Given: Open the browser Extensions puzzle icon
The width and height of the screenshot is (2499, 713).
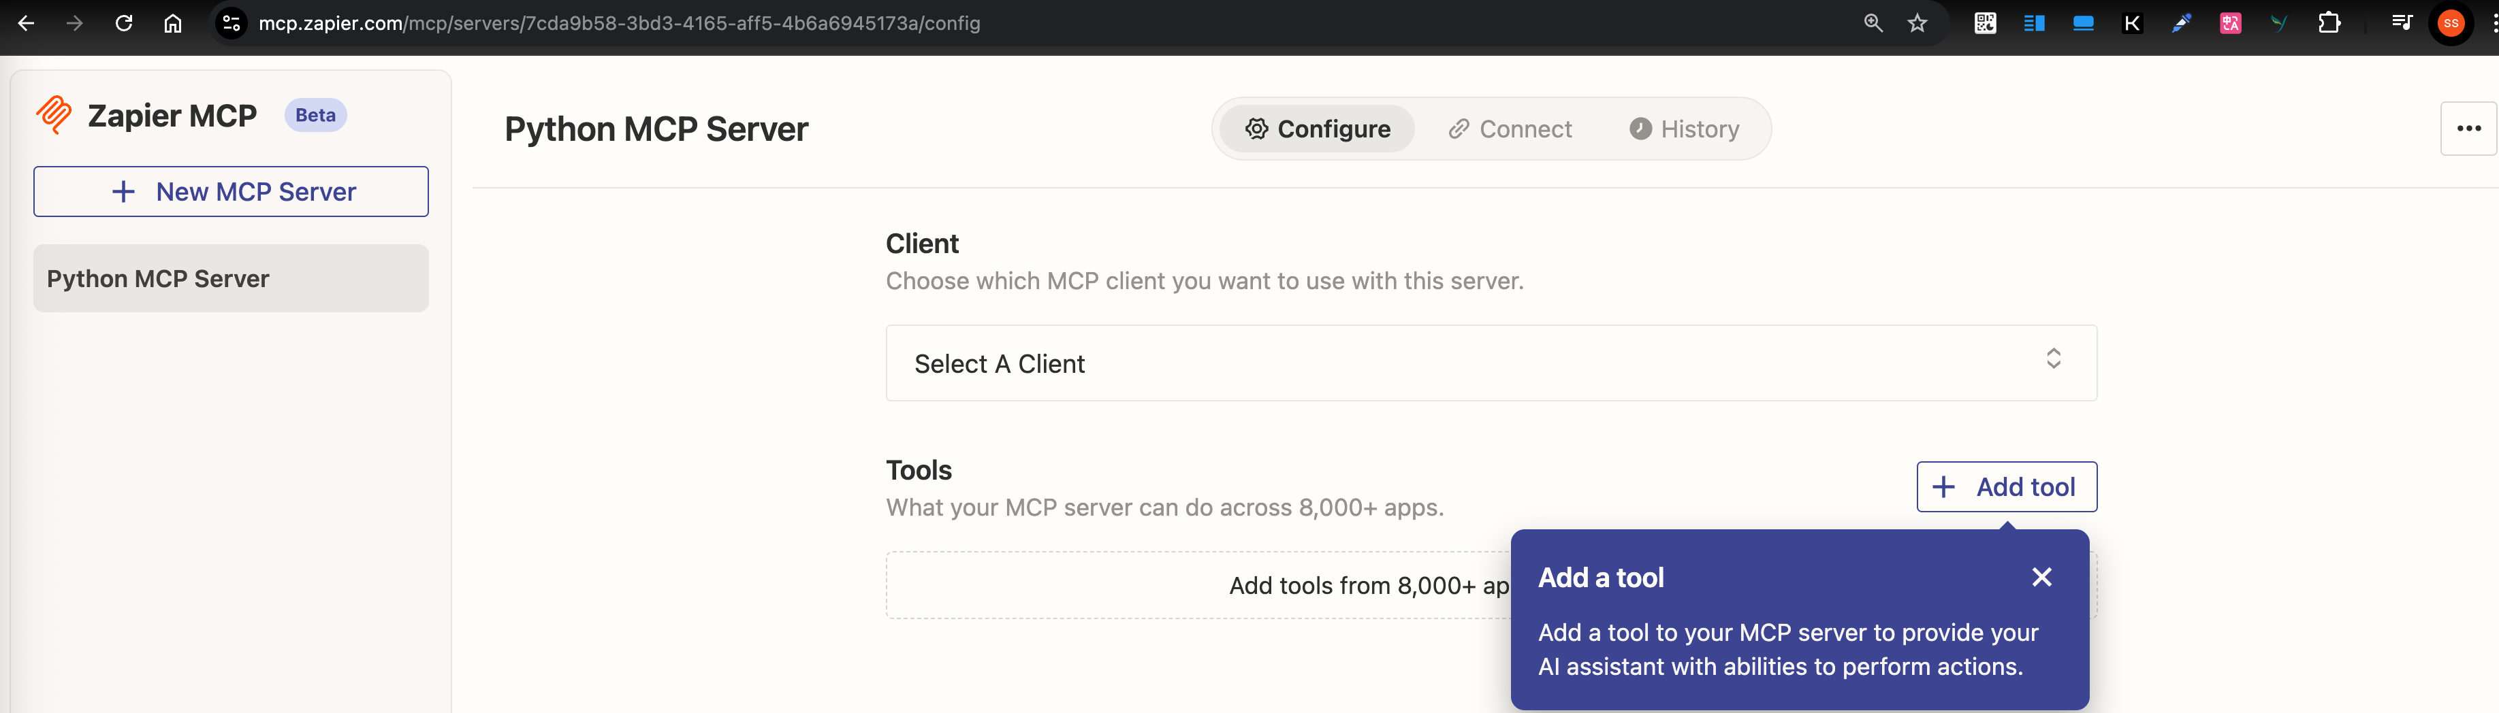Looking at the screenshot, I should click(x=2328, y=23).
